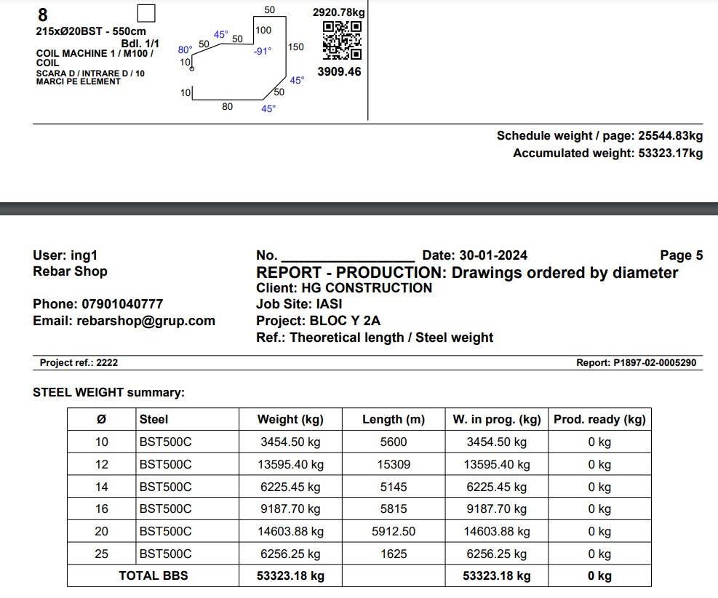Click the 80° angle marker on the diagram
Screen dimensions: 718x598
coord(183,51)
